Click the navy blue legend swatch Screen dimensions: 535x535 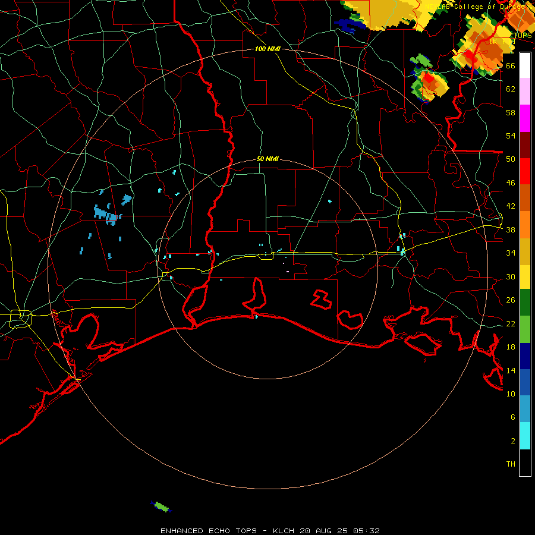[525, 356]
